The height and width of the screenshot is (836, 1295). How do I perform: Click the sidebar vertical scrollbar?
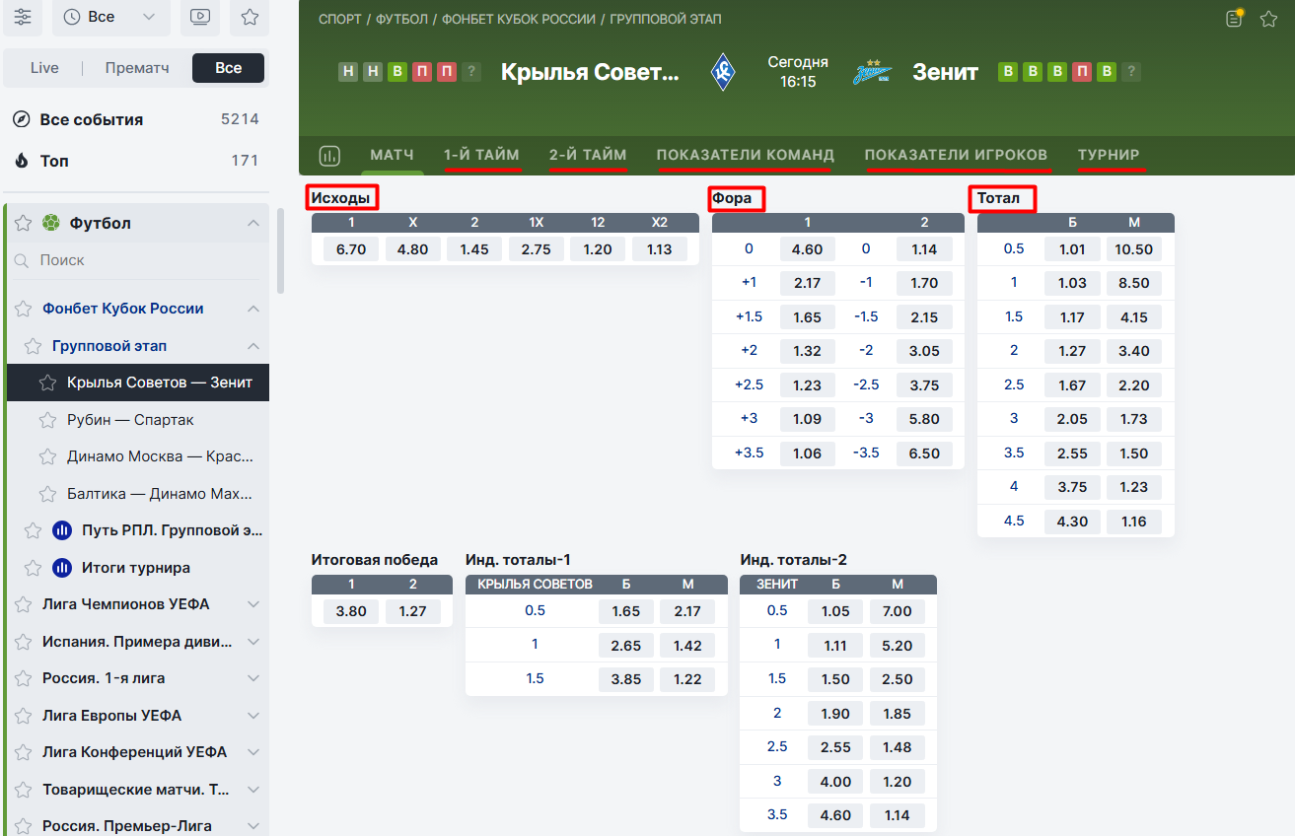click(280, 250)
